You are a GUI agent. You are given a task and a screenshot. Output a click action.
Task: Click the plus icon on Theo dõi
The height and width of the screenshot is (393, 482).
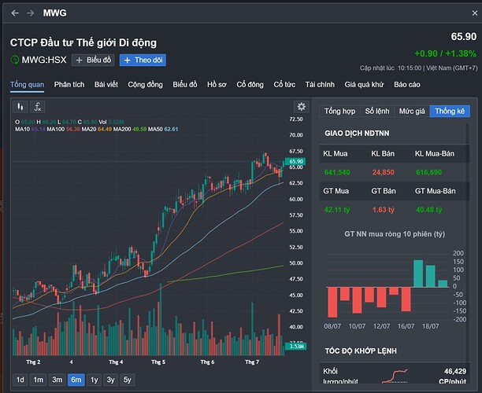pos(127,60)
